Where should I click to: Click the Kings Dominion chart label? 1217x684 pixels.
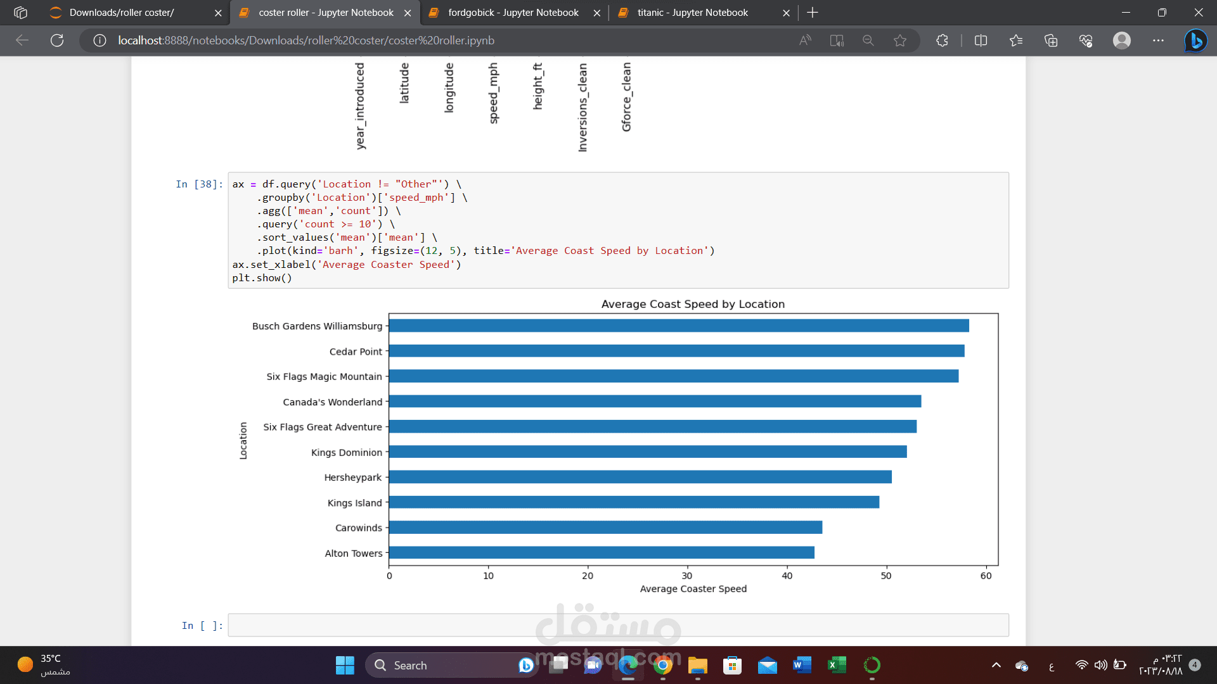pyautogui.click(x=346, y=453)
